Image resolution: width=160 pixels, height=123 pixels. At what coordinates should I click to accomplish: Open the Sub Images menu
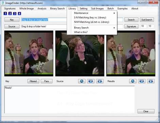[x=97, y=8]
